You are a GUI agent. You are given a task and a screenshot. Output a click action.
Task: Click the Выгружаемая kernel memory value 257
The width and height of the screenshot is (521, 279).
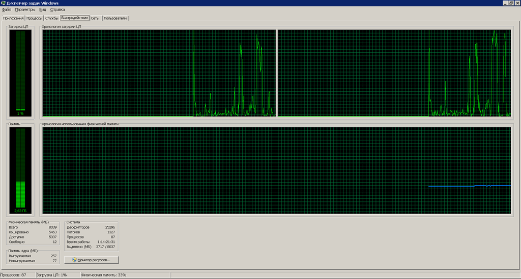click(53, 256)
